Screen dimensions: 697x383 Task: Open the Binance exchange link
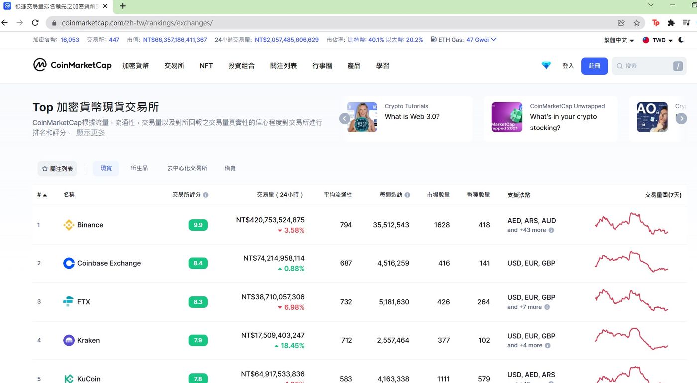coord(90,225)
